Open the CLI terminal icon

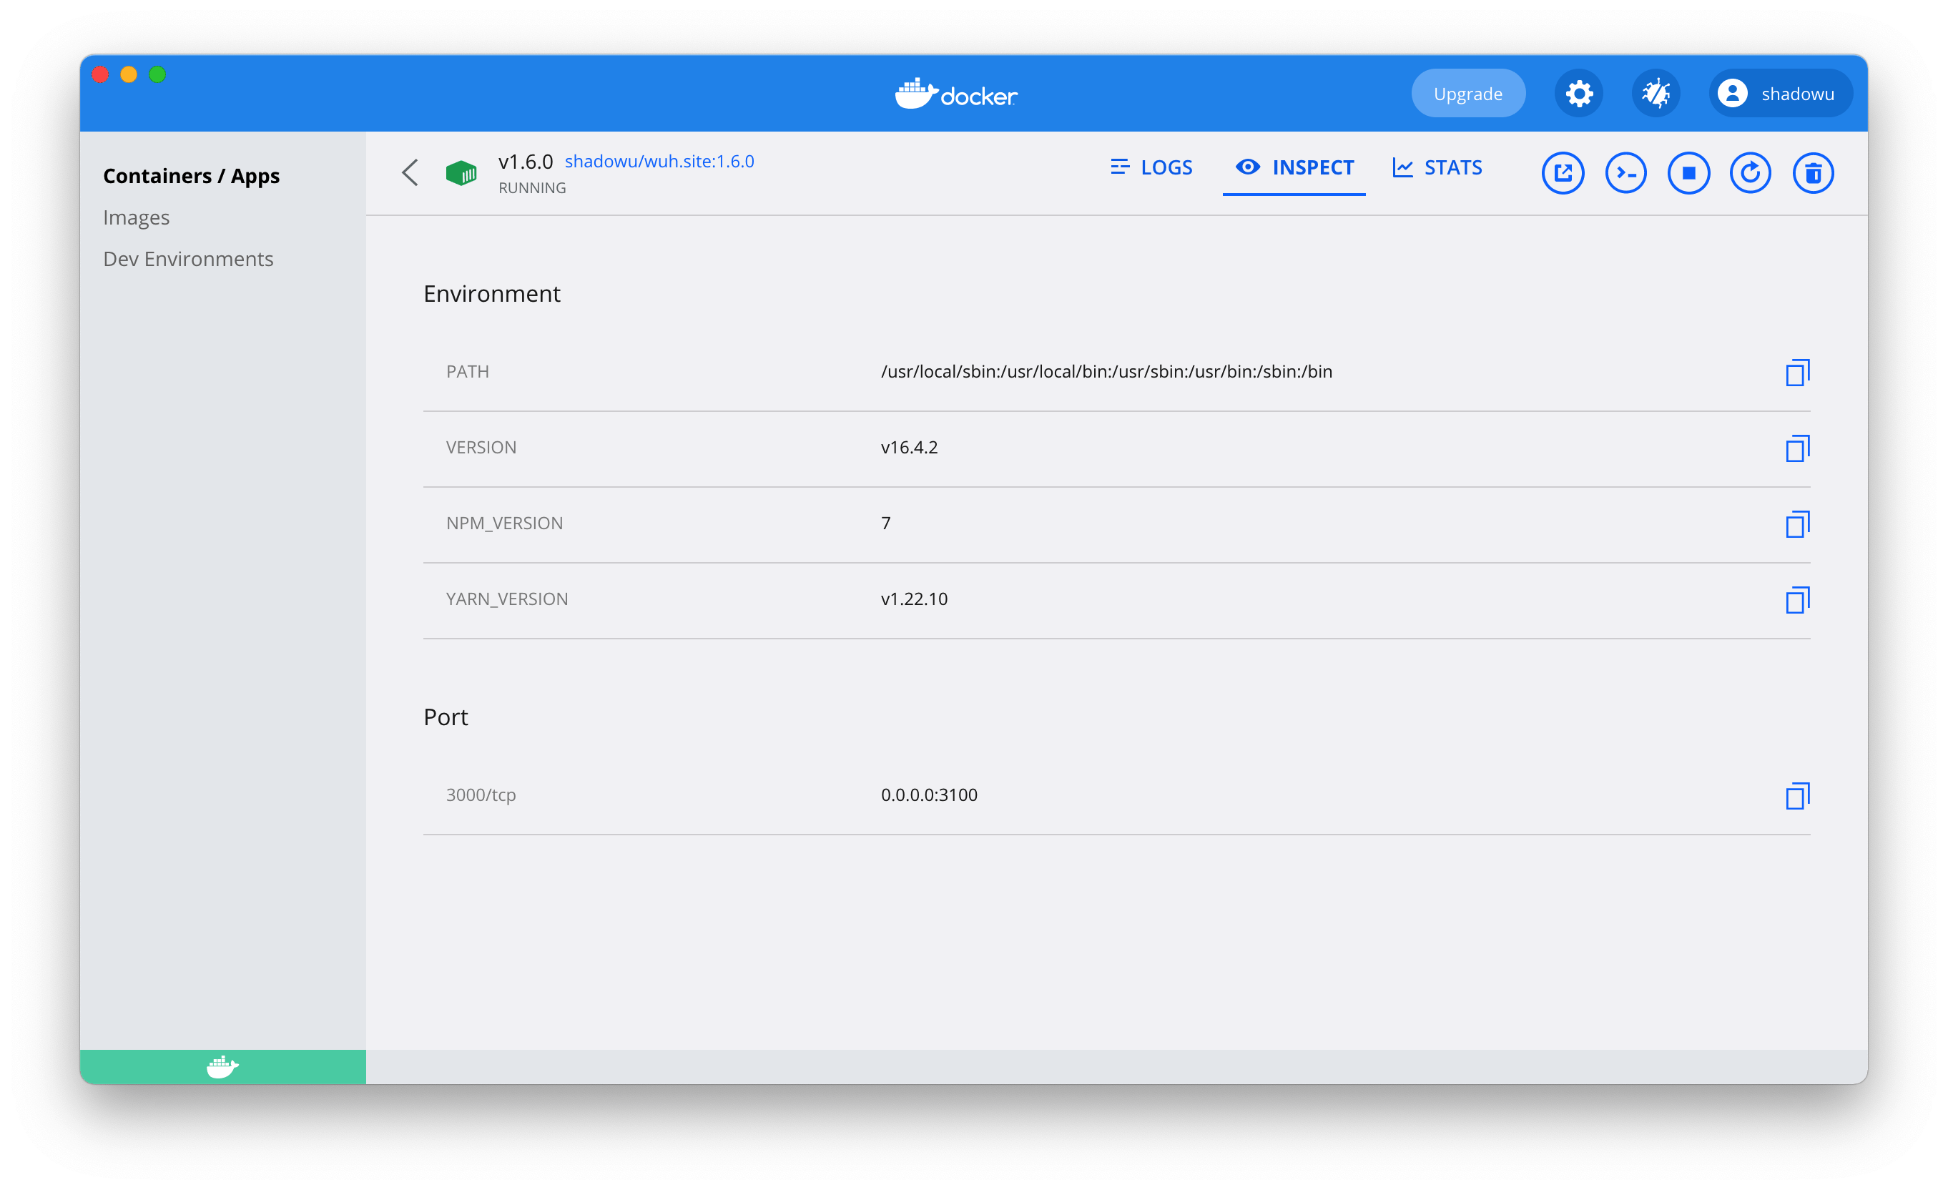pos(1625,172)
